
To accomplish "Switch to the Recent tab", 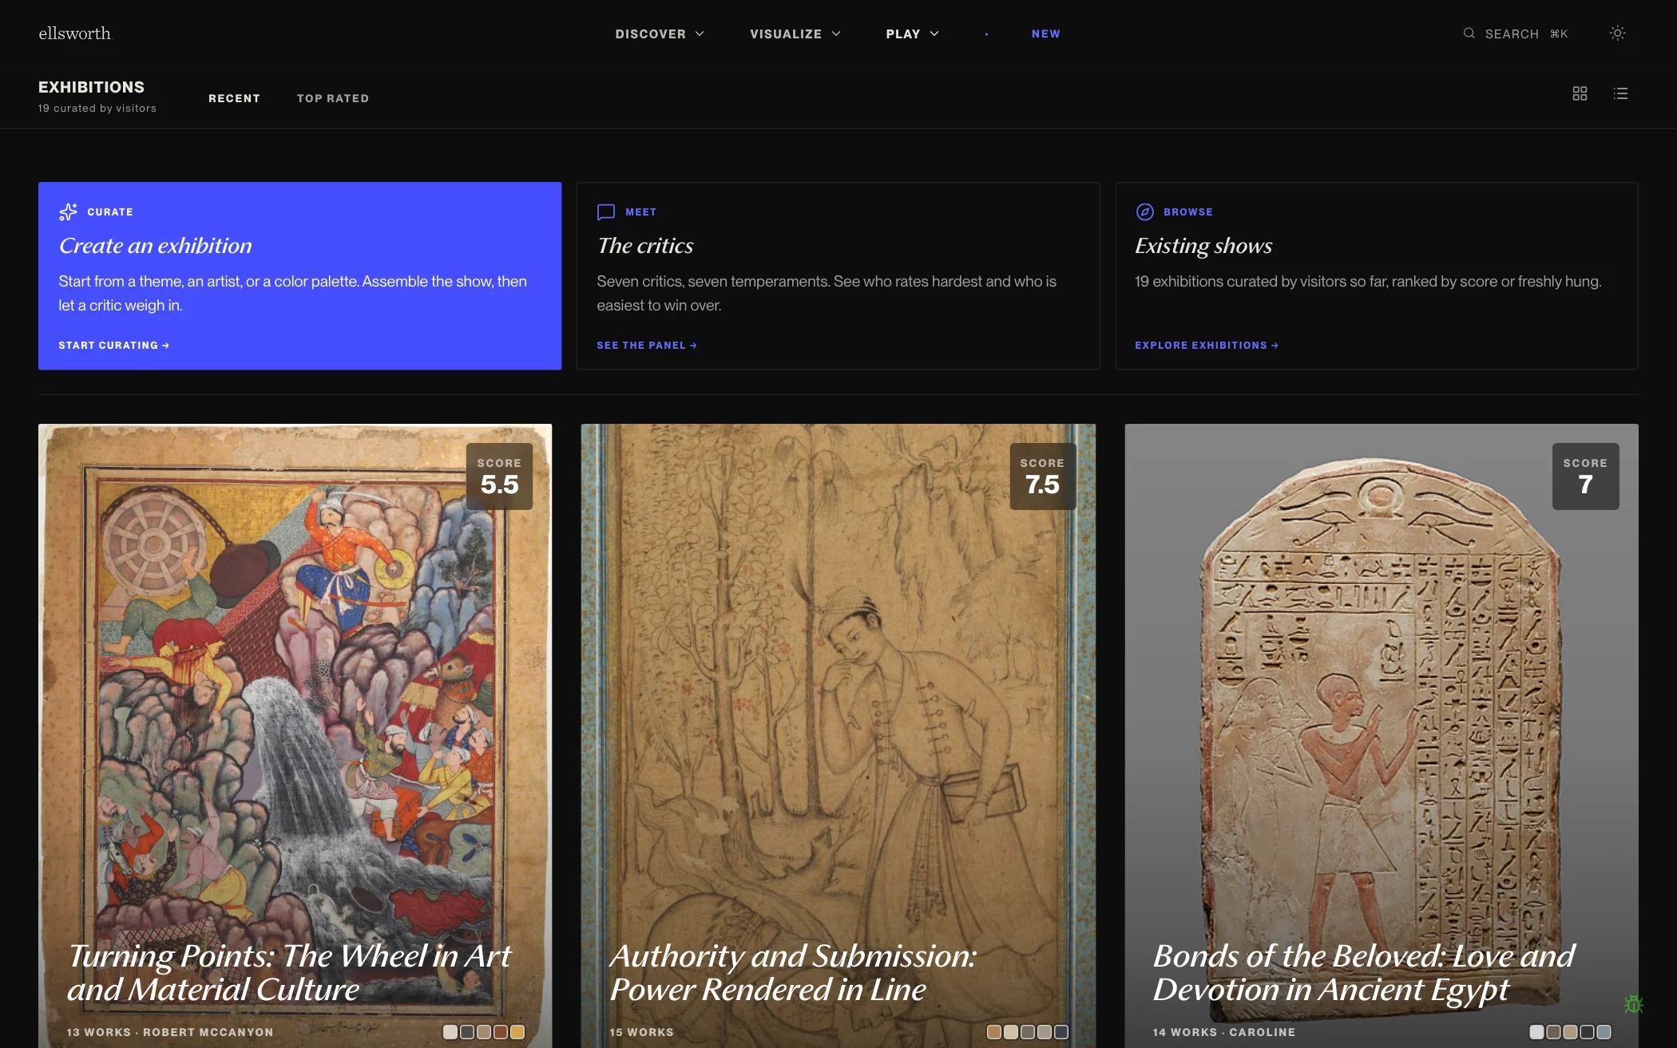I will [x=234, y=98].
